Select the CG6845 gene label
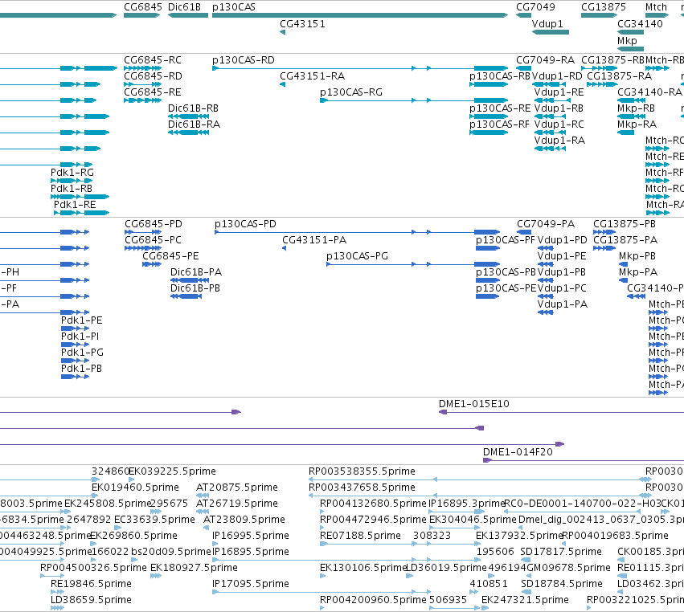This screenshot has height=612, width=684. (x=142, y=7)
